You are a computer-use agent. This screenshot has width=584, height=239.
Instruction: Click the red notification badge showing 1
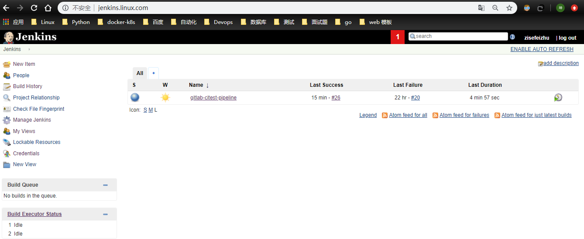398,37
